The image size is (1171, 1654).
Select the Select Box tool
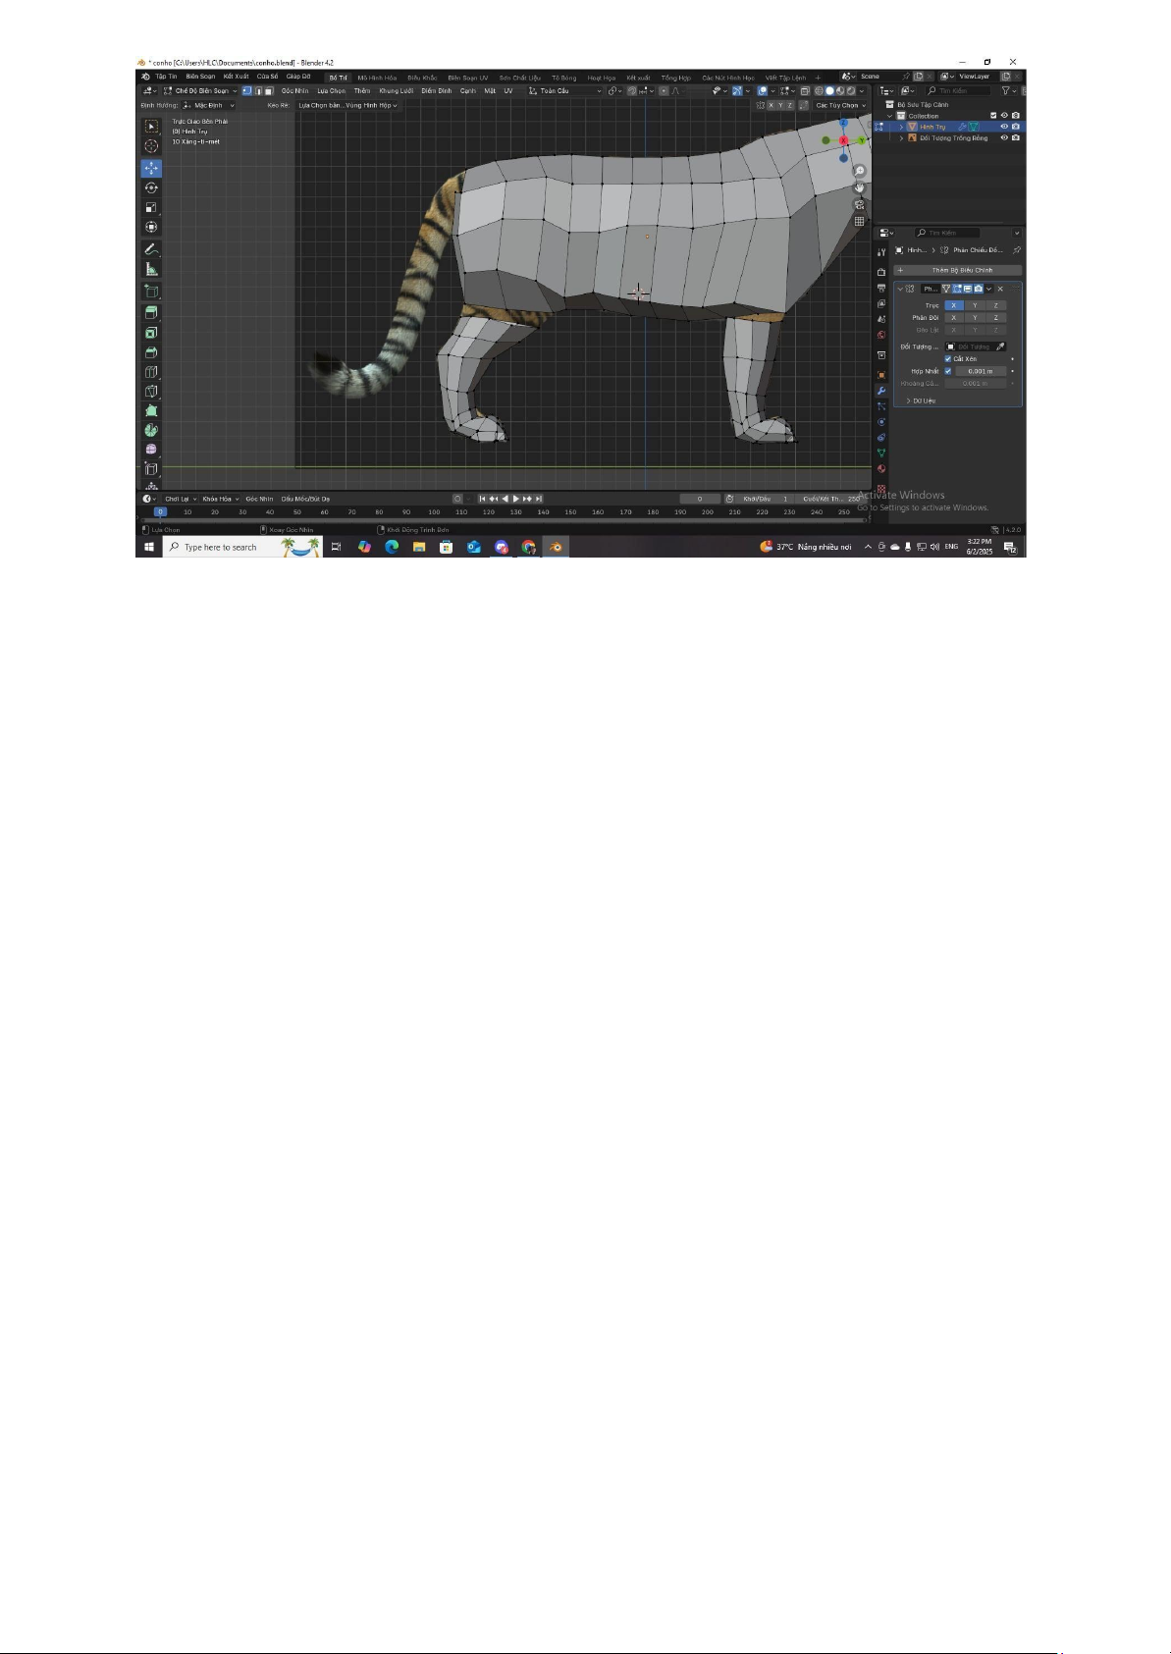(x=151, y=127)
